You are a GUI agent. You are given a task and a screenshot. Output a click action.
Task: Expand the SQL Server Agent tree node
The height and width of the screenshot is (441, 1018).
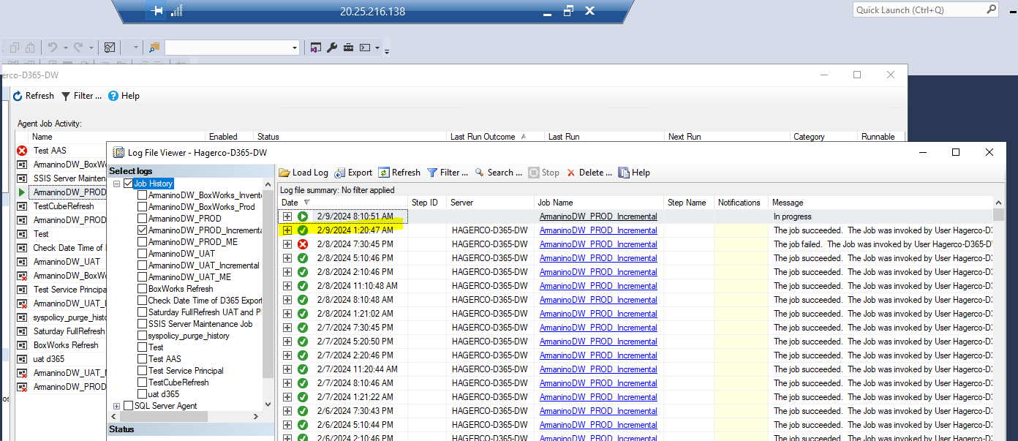(116, 406)
